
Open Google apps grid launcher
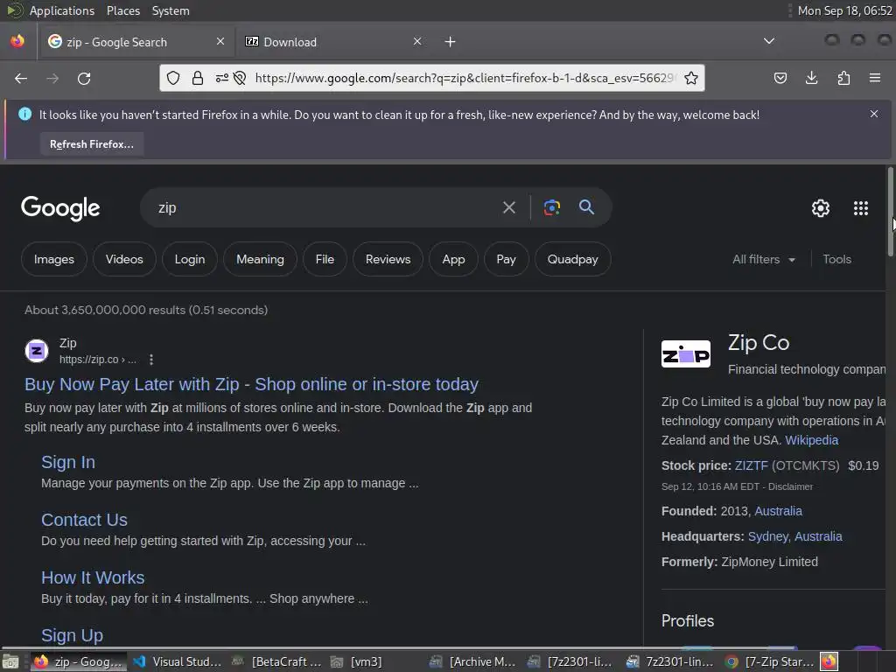click(x=861, y=208)
